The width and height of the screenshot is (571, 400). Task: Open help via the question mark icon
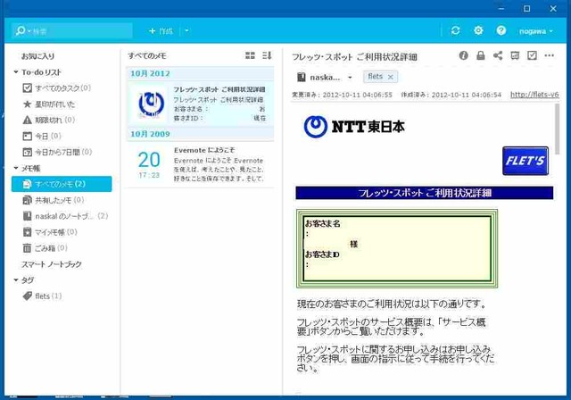(501, 30)
